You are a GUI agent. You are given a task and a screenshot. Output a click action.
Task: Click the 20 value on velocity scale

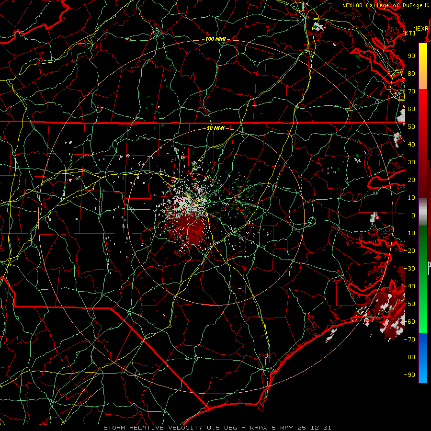(411, 180)
